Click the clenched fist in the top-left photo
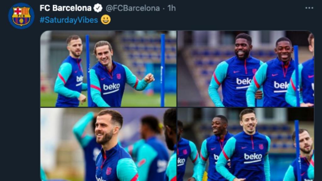Image resolution: width=322 pixels, height=181 pixels. 149,78
